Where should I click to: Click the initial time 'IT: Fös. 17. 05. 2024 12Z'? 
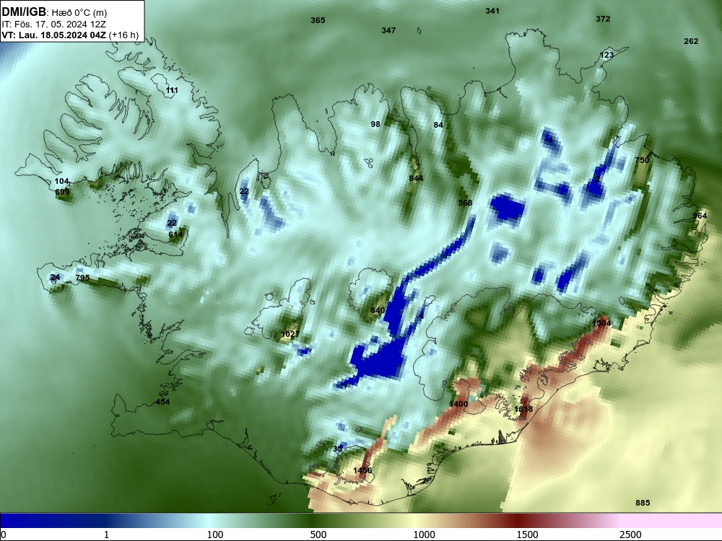click(54, 24)
